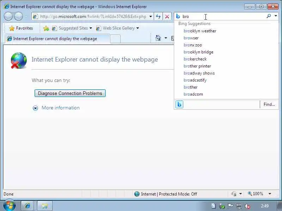Open address bar history dropdown arrow
The width and height of the screenshot is (282, 211).
point(151,17)
